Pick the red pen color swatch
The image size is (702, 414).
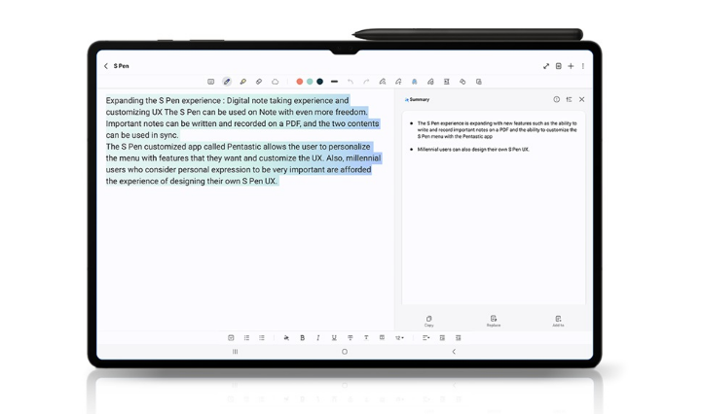300,82
